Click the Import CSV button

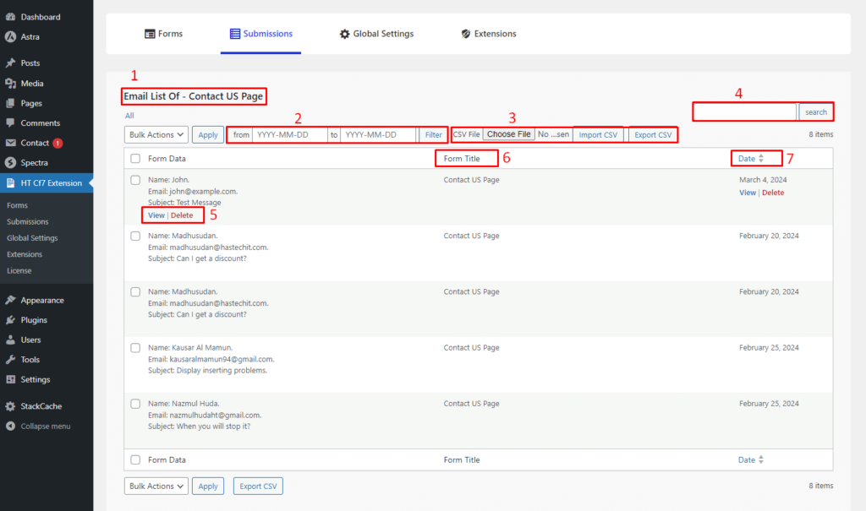[x=598, y=135]
